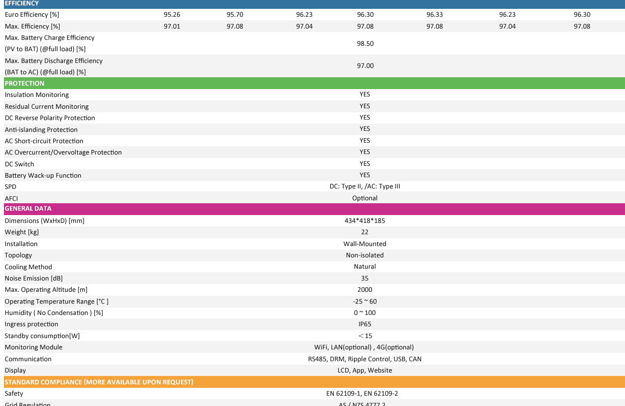Click the EFFICIENCY section header
The image size is (625, 406).
(x=314, y=4)
